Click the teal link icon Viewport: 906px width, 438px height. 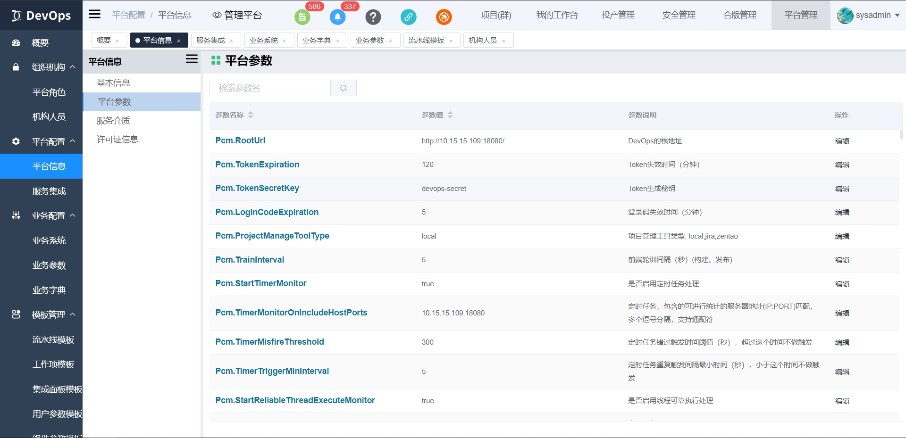point(408,17)
